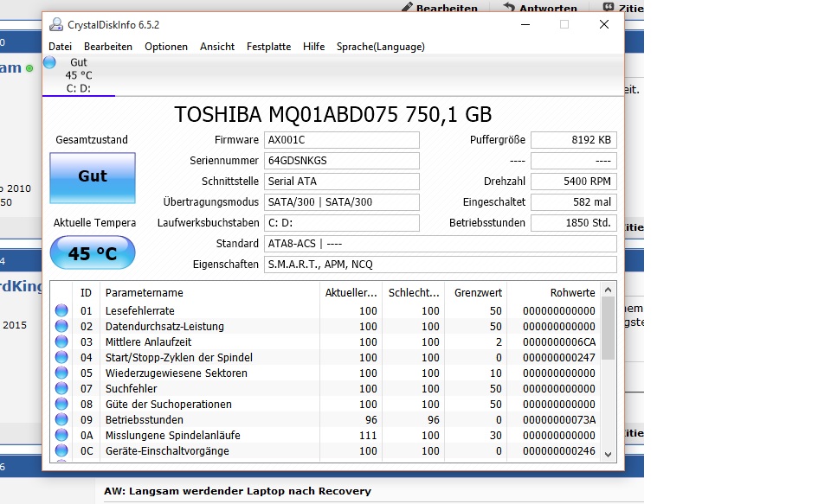The image size is (831, 504).
Task: Select the Suchfehler parameter name
Action: [x=132, y=388]
